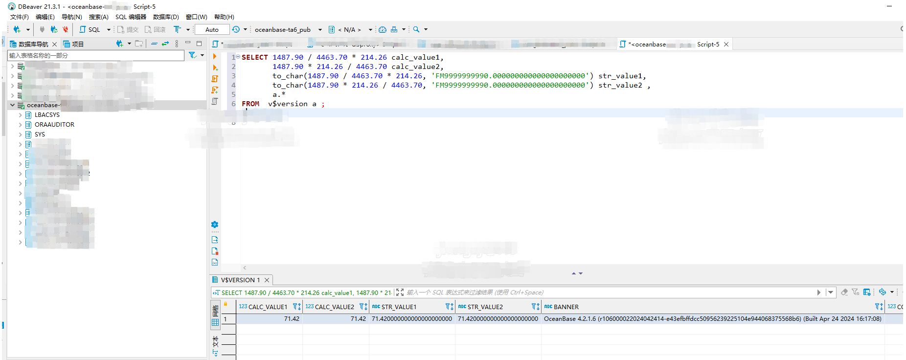Expand the LBACSYS schema node
Image resolution: width=906 pixels, height=360 pixels.
[x=20, y=115]
